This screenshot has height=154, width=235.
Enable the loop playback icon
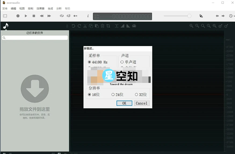click(x=62, y=16)
